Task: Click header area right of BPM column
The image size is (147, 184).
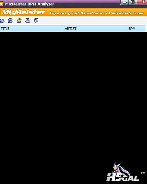Action: click(x=146, y=29)
